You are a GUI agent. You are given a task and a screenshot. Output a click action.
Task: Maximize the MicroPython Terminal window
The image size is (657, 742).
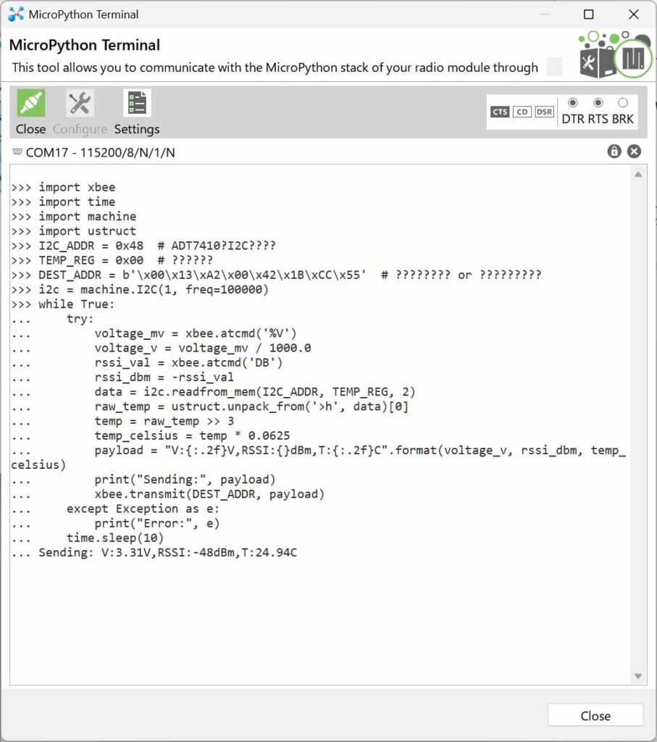click(588, 14)
